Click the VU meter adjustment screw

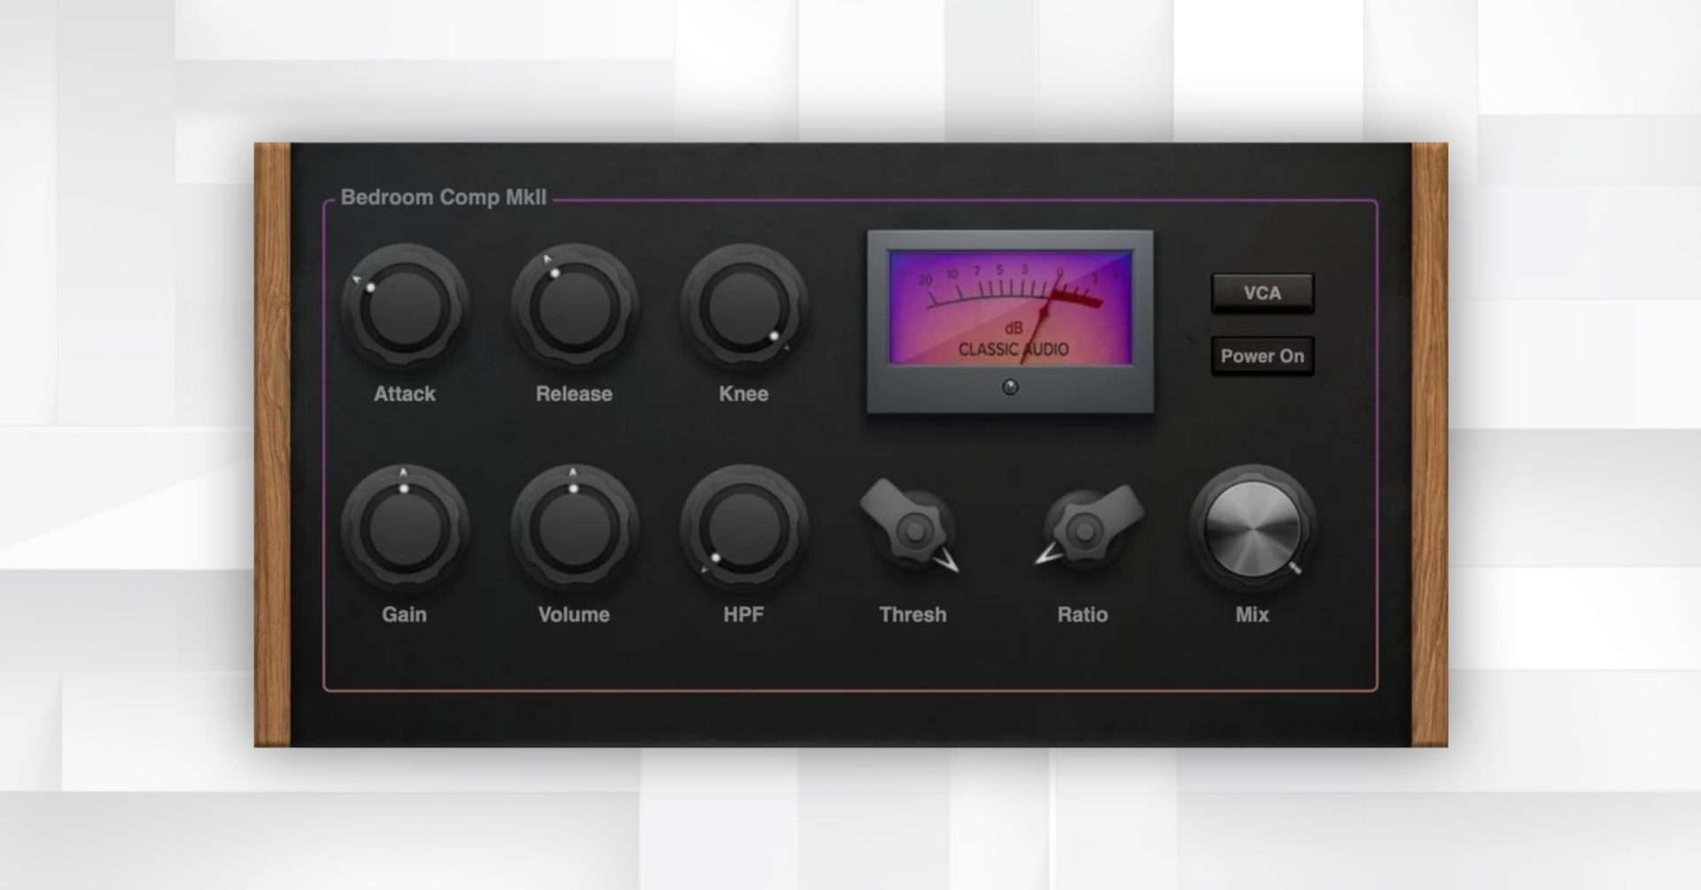point(1010,387)
